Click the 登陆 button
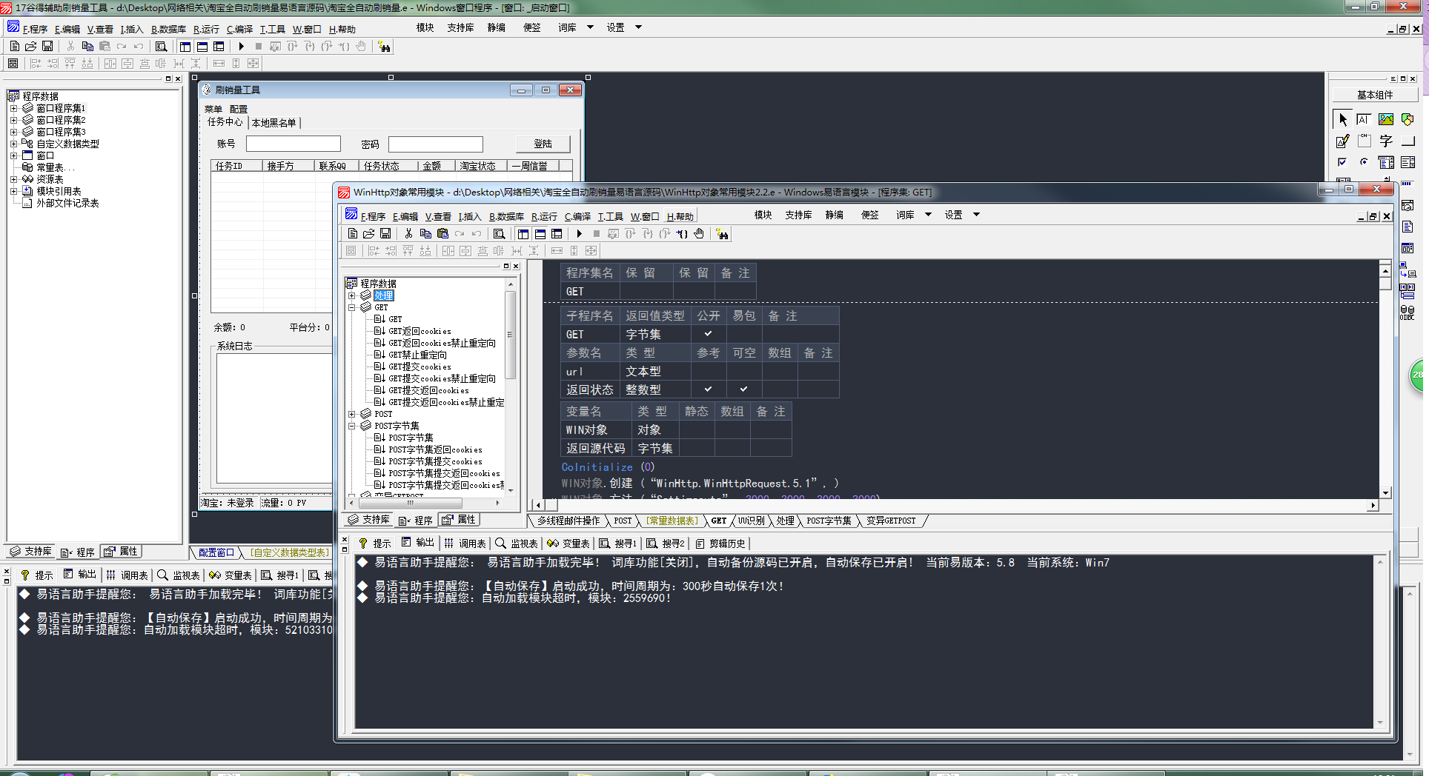Screen dimensions: 1429x776 543,144
